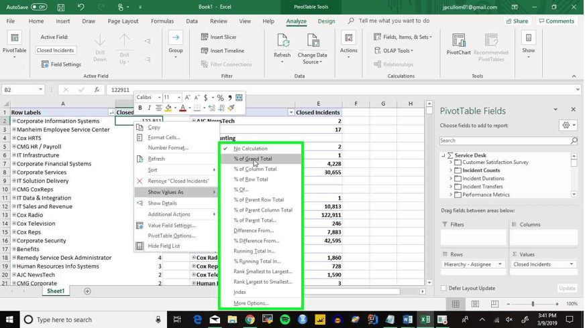Image resolution: width=585 pixels, height=328 pixels.
Task: Open the Design ribbon tab
Action: [x=326, y=21]
